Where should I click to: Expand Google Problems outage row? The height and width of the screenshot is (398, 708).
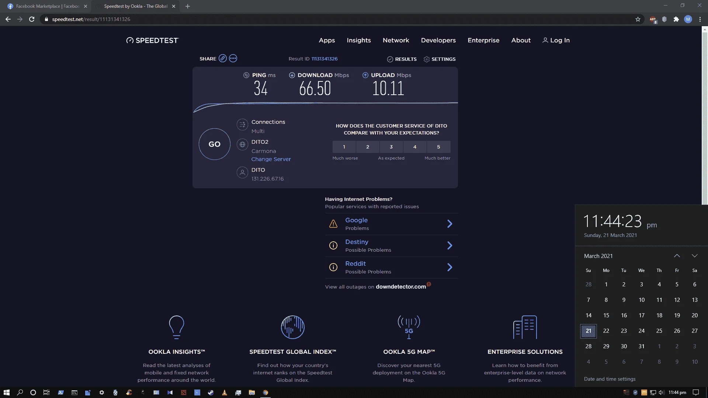[x=391, y=224]
